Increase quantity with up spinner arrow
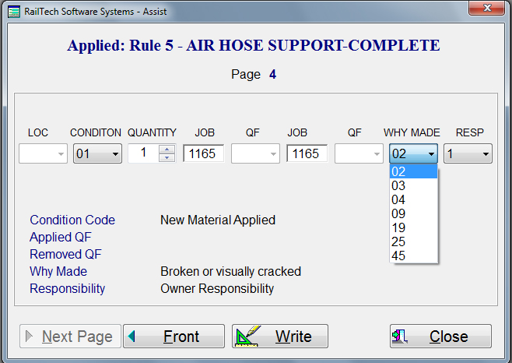 pyautogui.click(x=167, y=150)
